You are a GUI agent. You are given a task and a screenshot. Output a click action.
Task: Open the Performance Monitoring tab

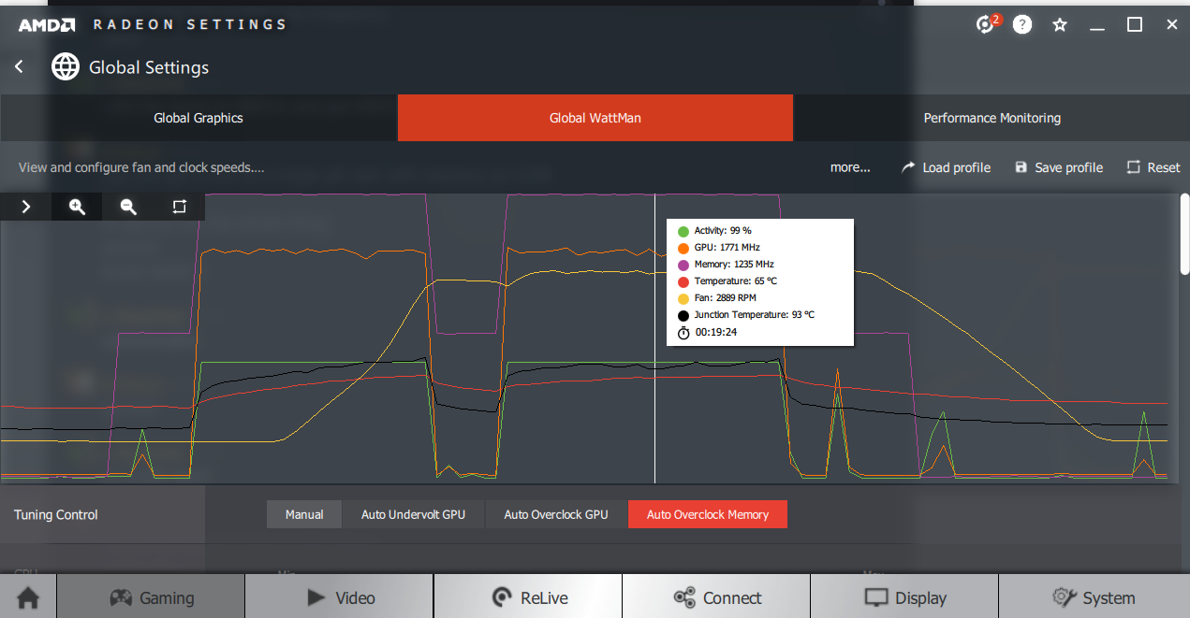(x=992, y=118)
